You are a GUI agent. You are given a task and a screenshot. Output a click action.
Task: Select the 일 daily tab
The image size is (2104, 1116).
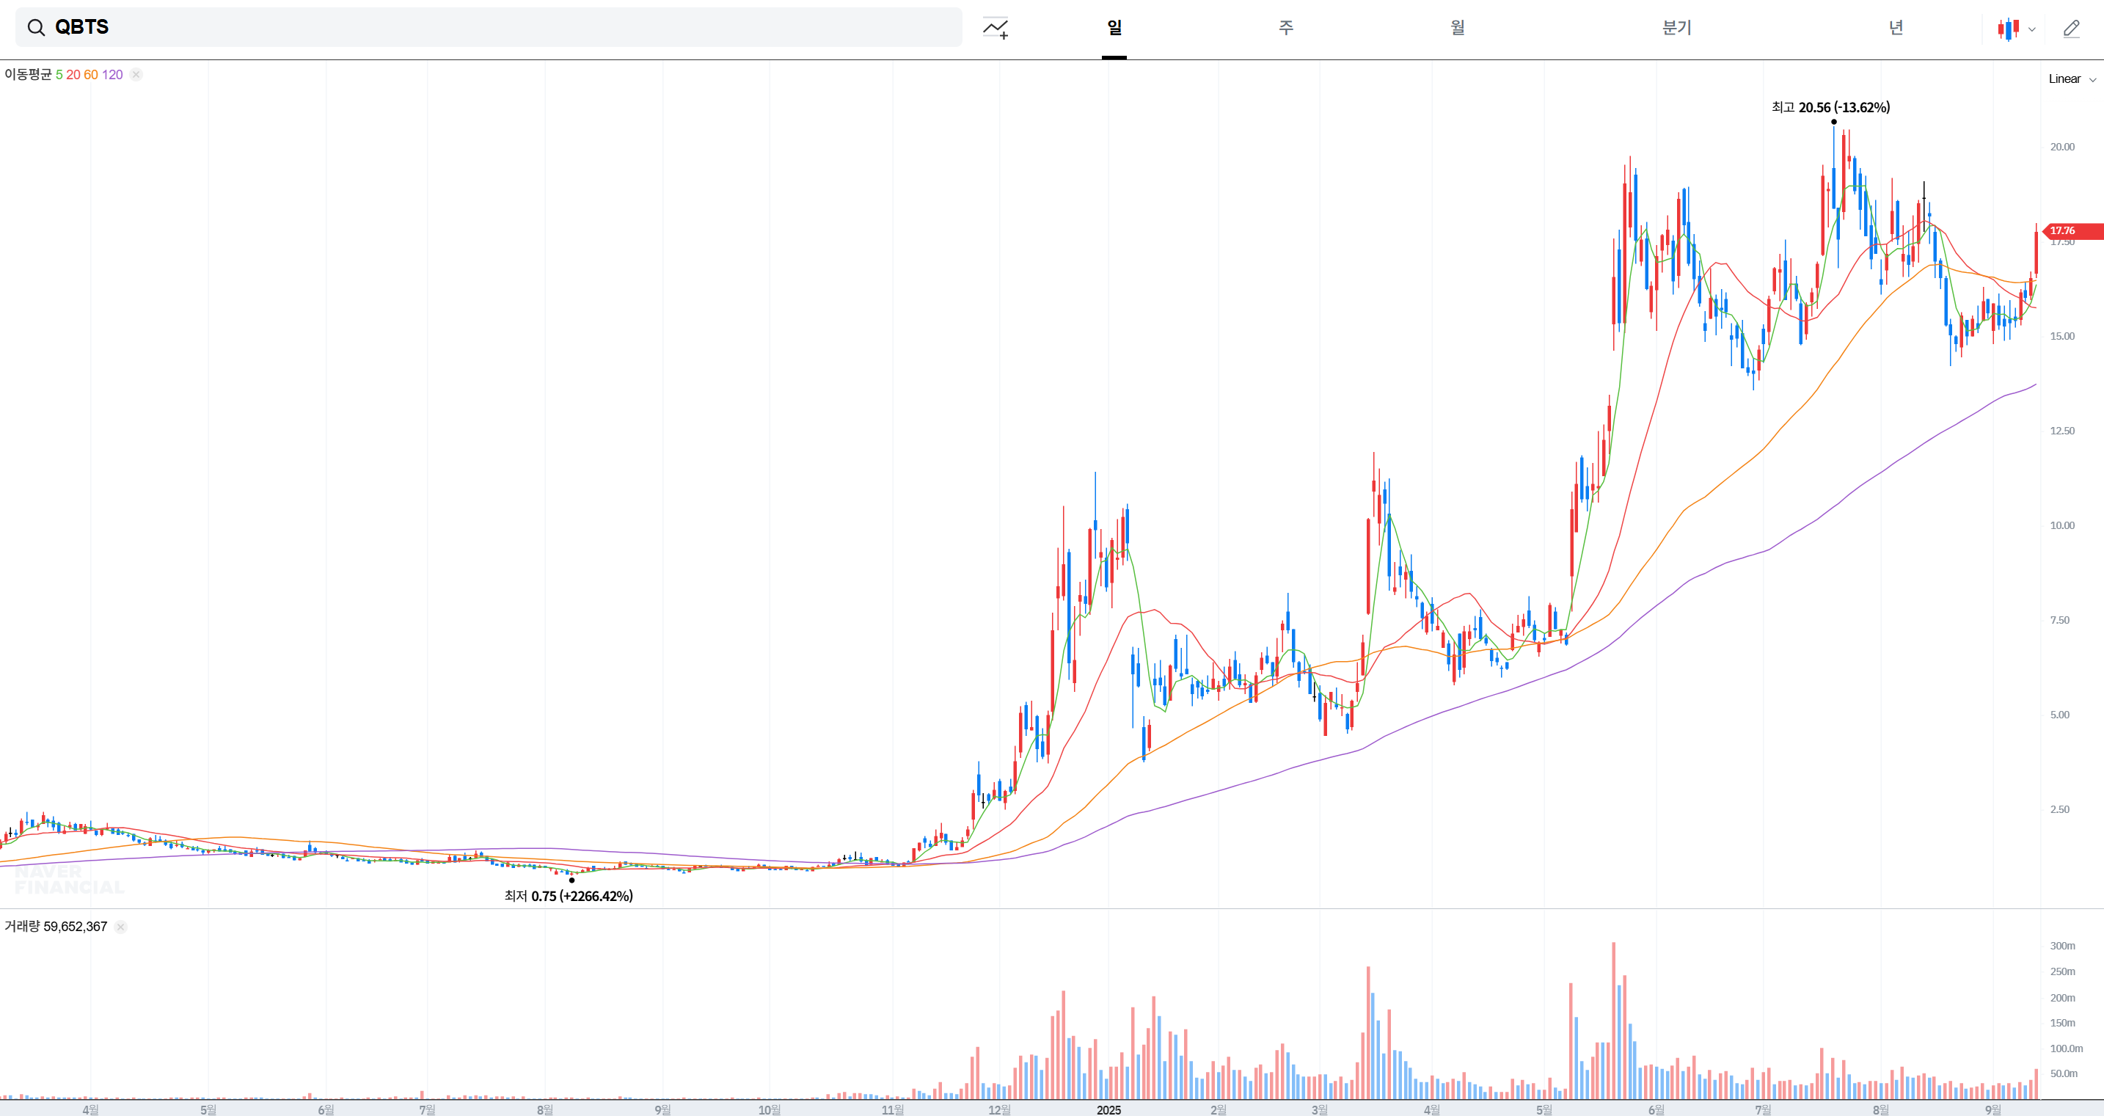[1114, 28]
